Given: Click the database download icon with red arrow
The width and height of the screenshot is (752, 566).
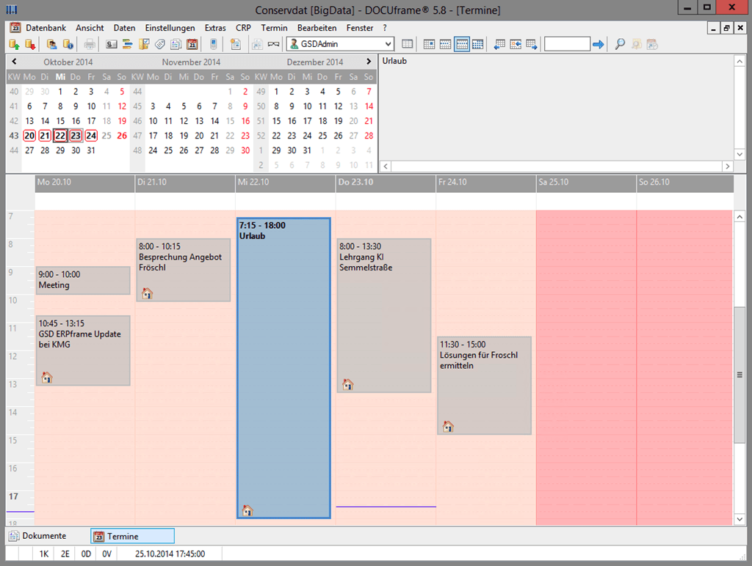Looking at the screenshot, I should [29, 44].
